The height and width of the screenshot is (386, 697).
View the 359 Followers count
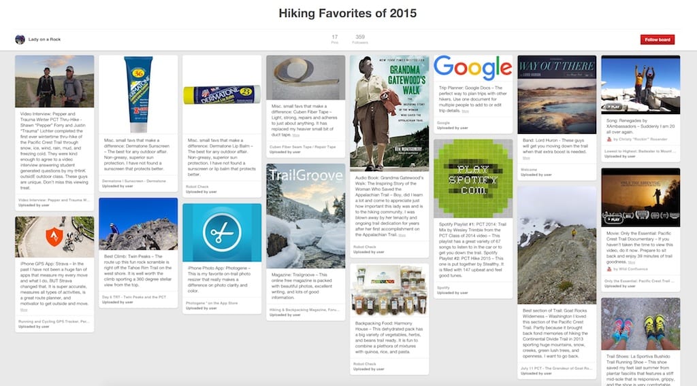tap(360, 39)
